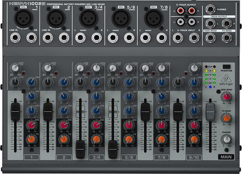This screenshot has width=242, height=174.
Task: Click the blue power LED
Action: [211, 87]
